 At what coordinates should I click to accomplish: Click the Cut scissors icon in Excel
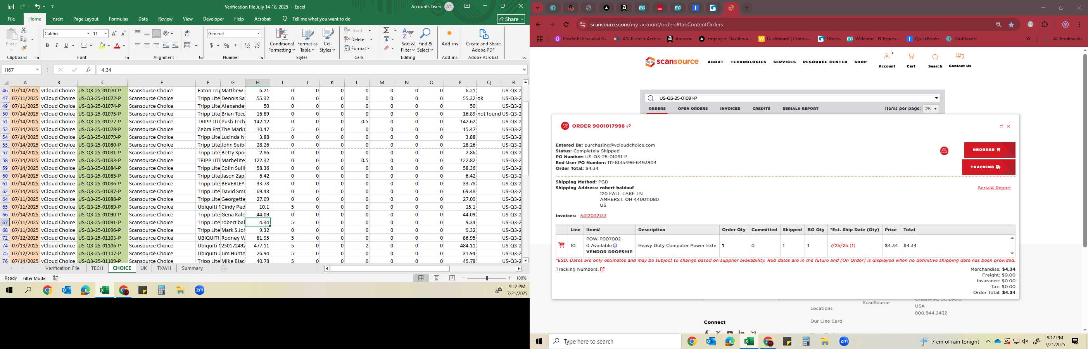(x=24, y=30)
